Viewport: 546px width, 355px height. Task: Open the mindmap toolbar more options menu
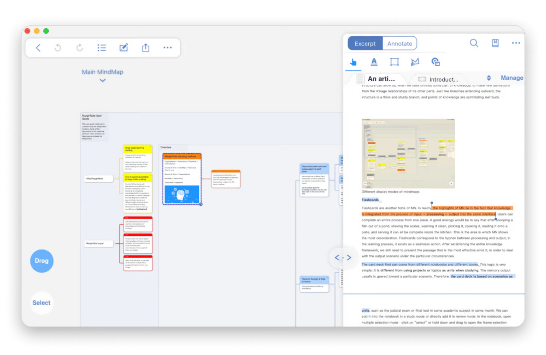pos(167,48)
